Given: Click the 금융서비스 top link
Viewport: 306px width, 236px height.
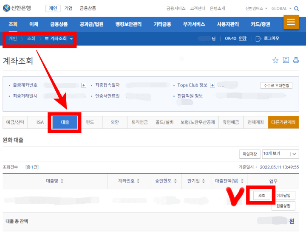Looking at the screenshot, I should pos(176,8).
